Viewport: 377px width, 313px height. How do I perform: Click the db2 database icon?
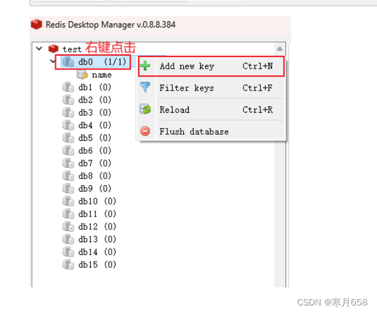tap(68, 100)
